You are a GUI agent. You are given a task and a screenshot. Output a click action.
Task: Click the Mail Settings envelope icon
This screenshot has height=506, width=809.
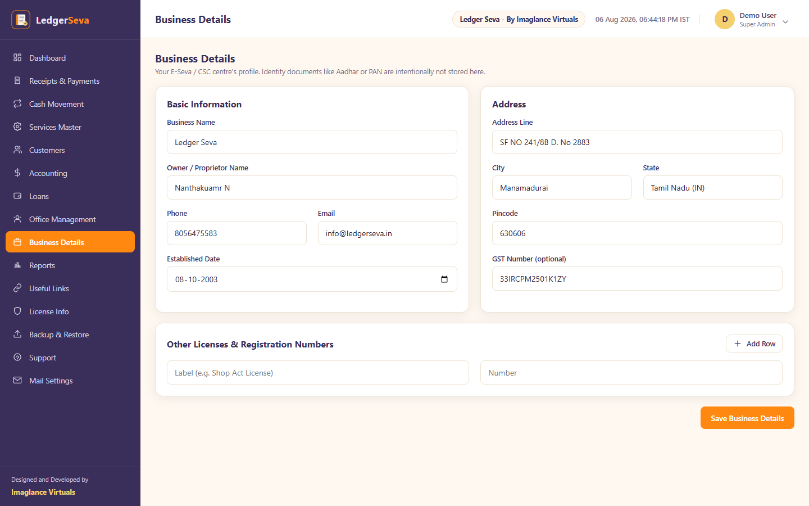click(17, 380)
